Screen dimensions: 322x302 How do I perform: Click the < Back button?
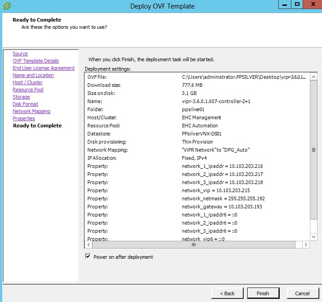(x=227, y=293)
